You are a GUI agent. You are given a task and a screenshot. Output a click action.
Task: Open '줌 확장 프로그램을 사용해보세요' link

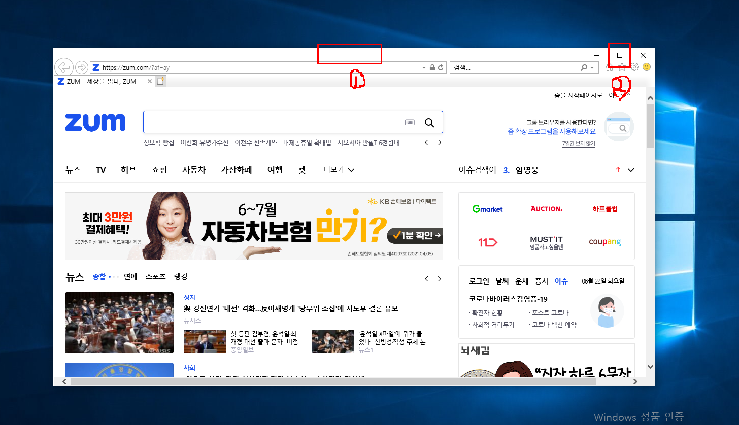[x=552, y=131]
